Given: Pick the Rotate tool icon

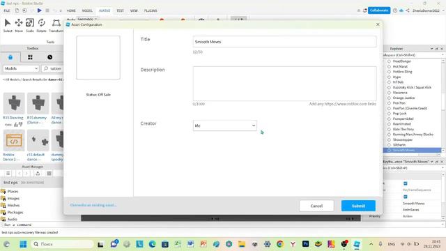Looking at the screenshot, I should 42,23.
